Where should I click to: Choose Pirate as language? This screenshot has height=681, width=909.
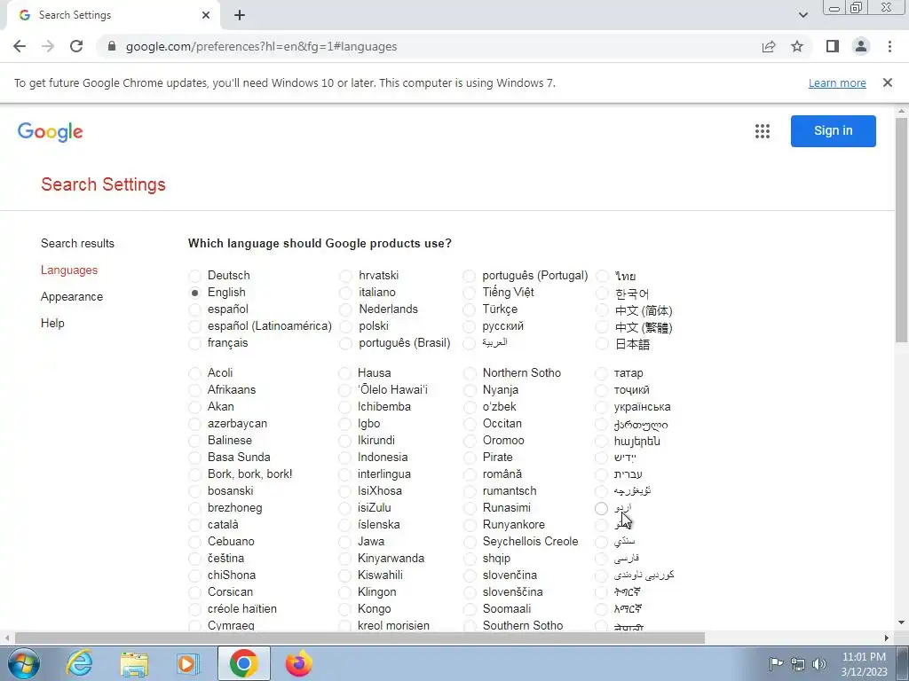click(470, 458)
